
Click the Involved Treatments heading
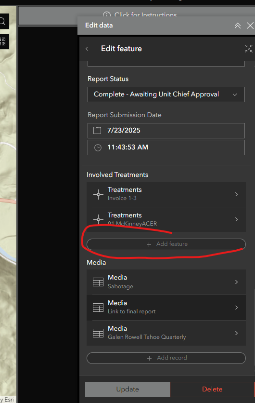(117, 175)
